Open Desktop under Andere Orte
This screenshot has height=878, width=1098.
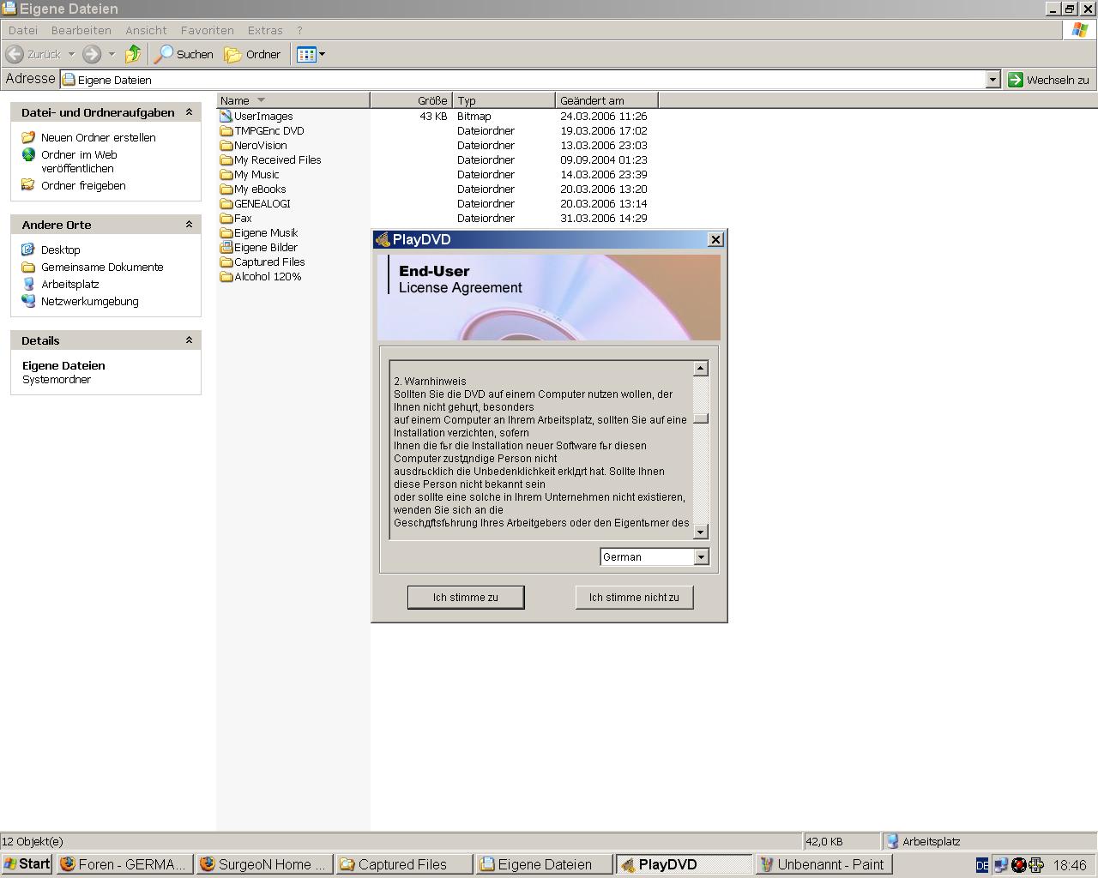[60, 250]
